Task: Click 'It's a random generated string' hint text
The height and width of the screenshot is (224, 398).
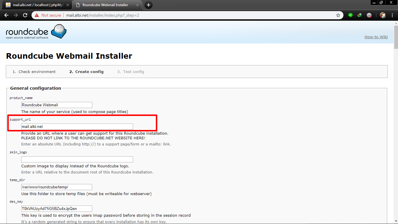Action: [x=94, y=222]
